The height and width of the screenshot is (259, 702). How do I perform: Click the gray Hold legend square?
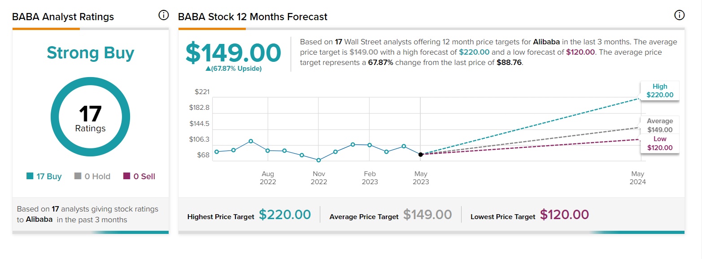(78, 176)
